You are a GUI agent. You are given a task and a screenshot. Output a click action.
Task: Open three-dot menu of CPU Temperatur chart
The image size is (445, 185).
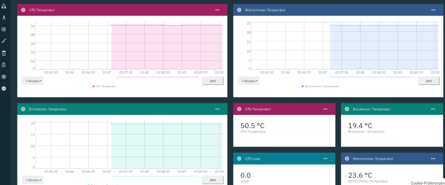[217, 10]
